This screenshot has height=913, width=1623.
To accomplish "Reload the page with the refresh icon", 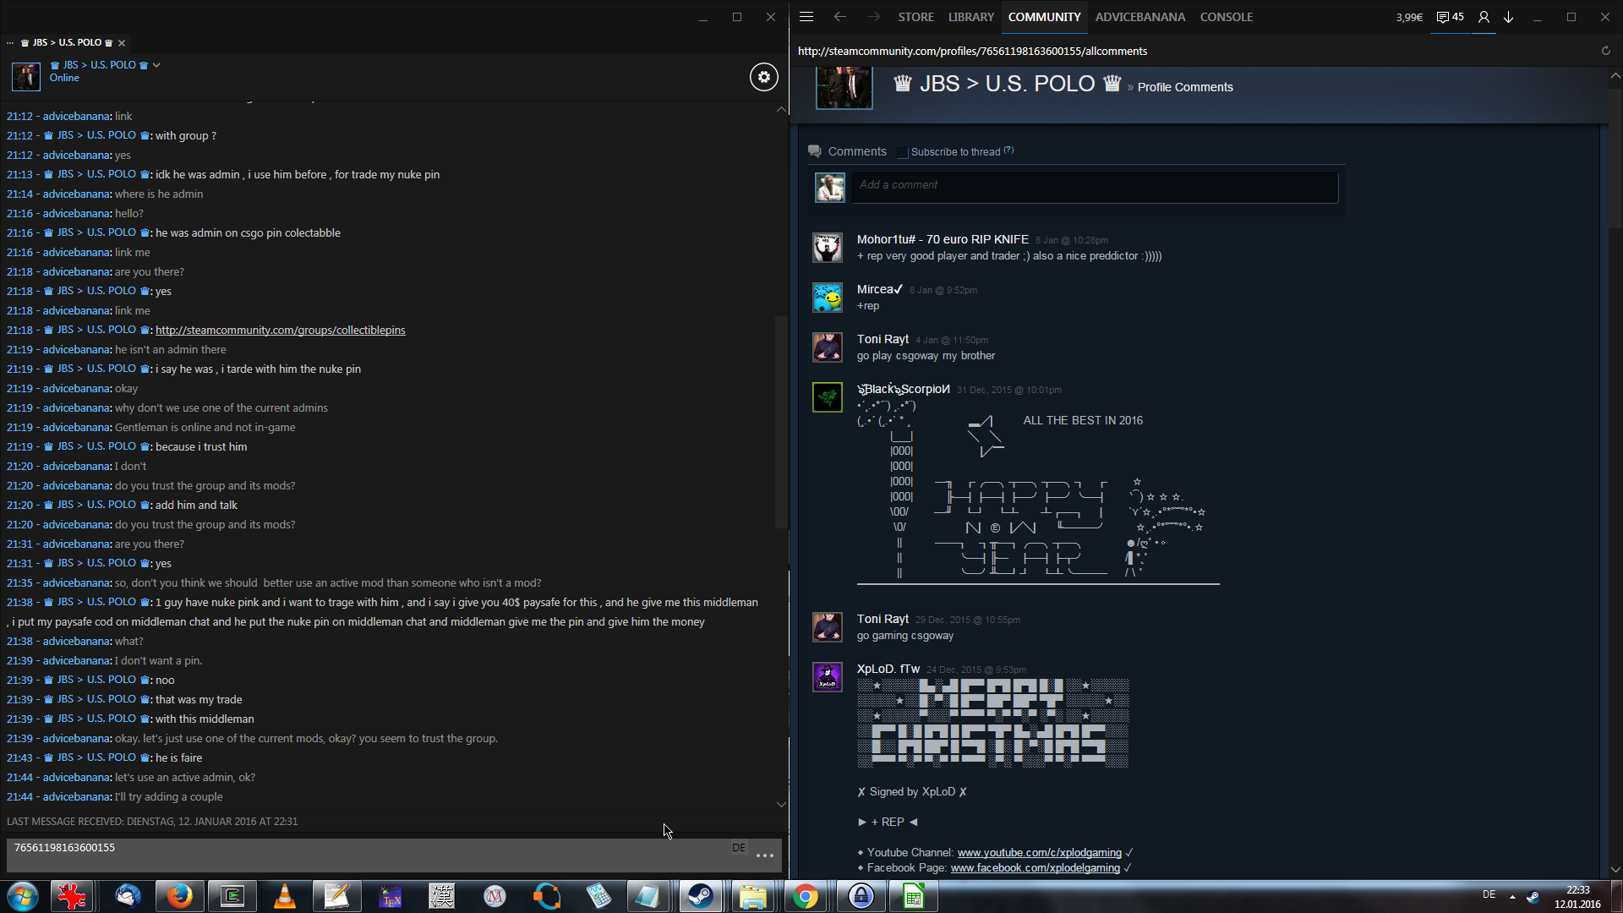I will pyautogui.click(x=1605, y=51).
